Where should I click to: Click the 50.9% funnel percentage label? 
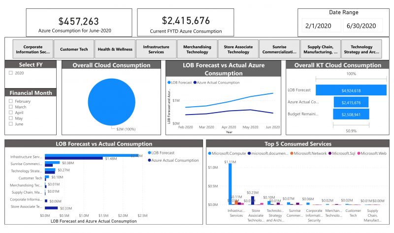351,131
